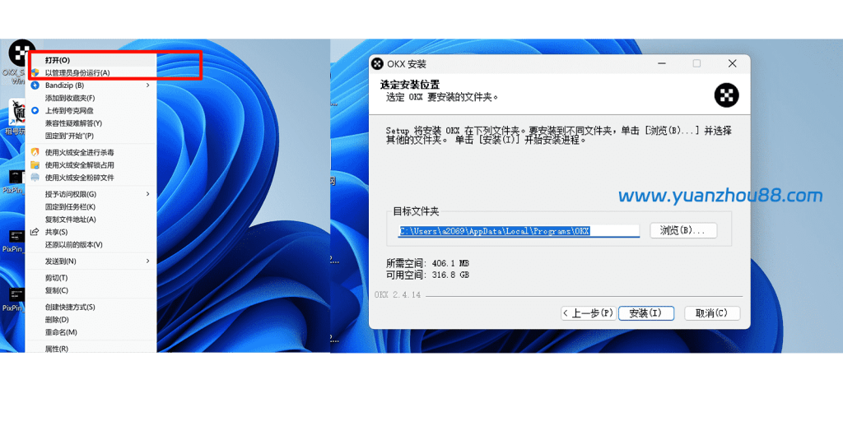Expand the Bandizip (B) submenu

click(x=148, y=86)
